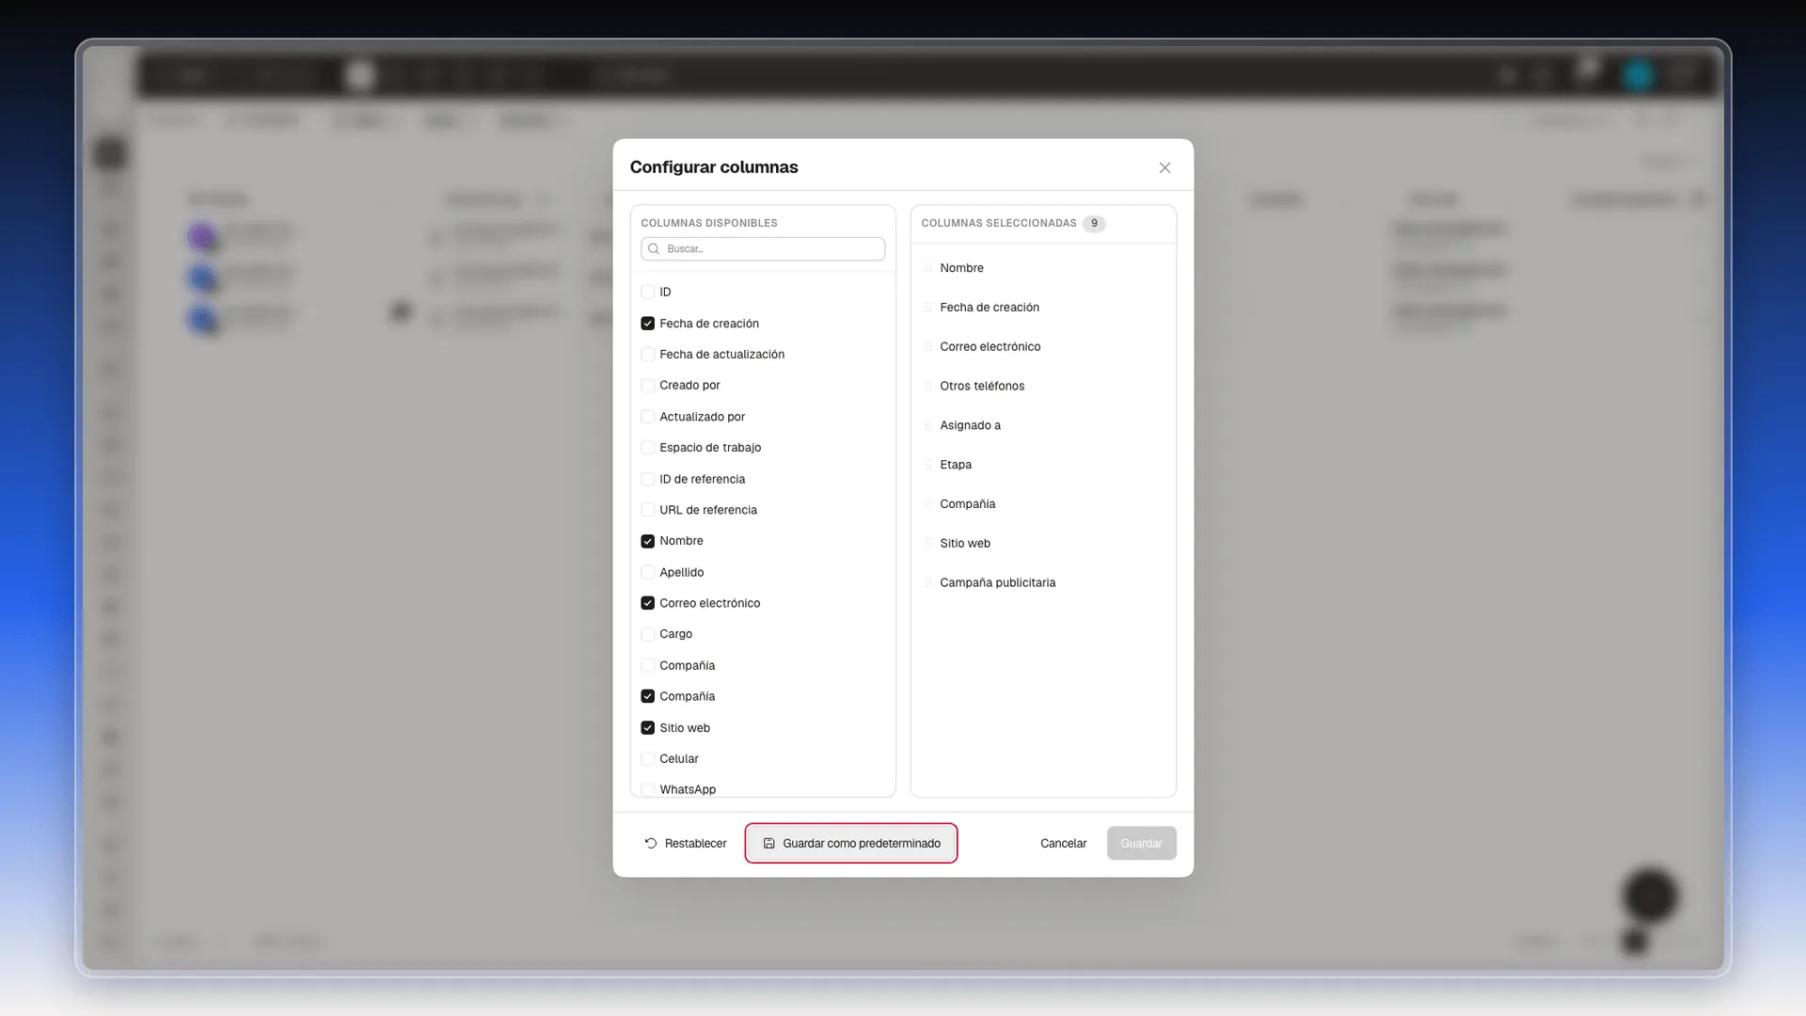
Task: Uncheck the Fecha de creación checkbox
Action: (647, 324)
